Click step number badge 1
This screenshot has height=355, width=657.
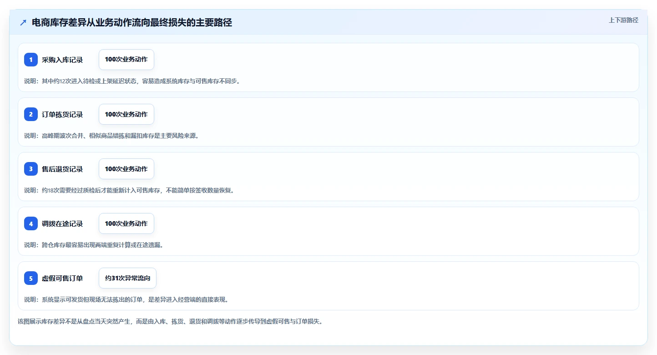click(31, 60)
